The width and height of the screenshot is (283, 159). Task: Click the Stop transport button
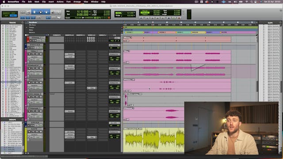tap(169, 18)
